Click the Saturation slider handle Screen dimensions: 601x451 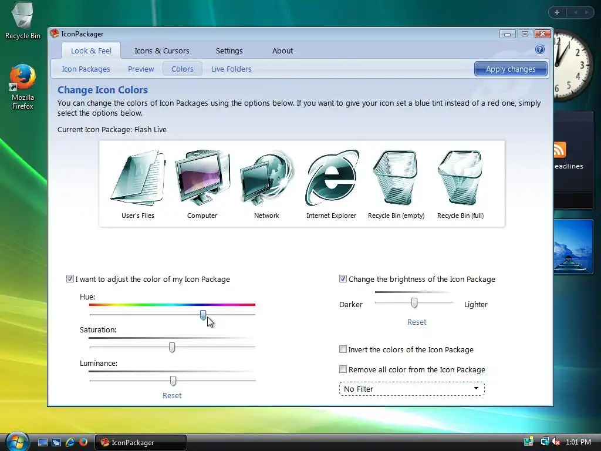pyautogui.click(x=172, y=348)
